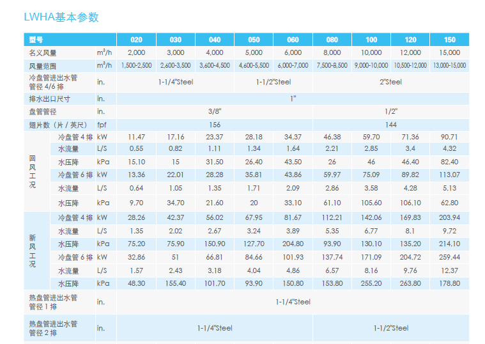Select the 型号 header cell
485x344 pixels.
point(36,40)
